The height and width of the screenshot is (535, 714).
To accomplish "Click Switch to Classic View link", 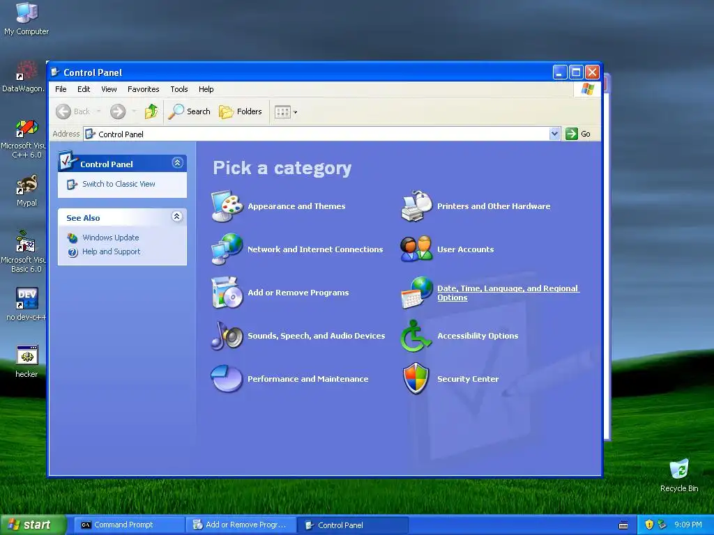I will click(x=119, y=184).
